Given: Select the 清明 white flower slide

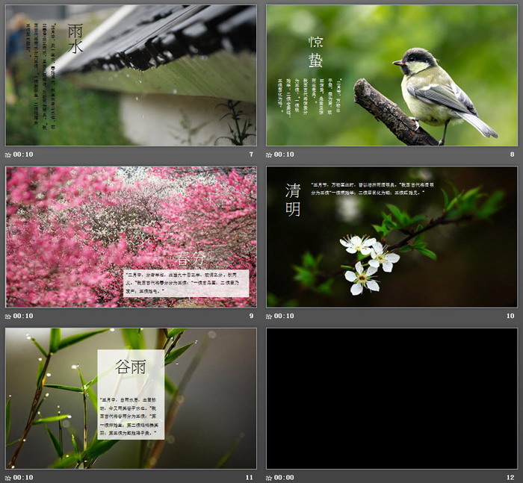Looking at the screenshot, I should [392, 237].
